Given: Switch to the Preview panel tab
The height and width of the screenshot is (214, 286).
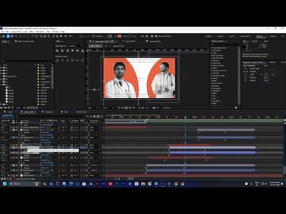Looking at the screenshot, I should point(254,41).
